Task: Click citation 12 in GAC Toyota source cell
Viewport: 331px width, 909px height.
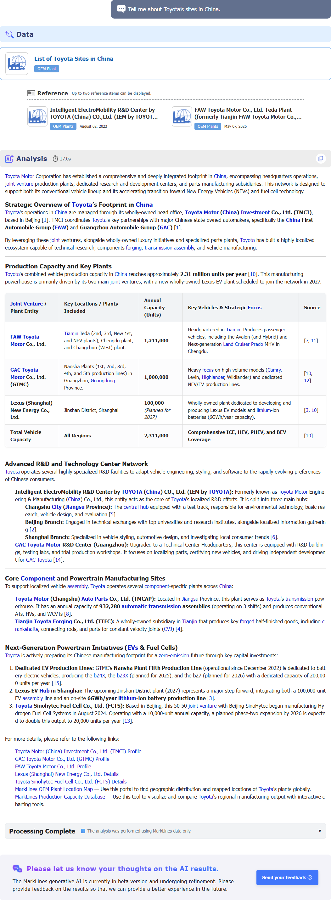Action: (306, 381)
